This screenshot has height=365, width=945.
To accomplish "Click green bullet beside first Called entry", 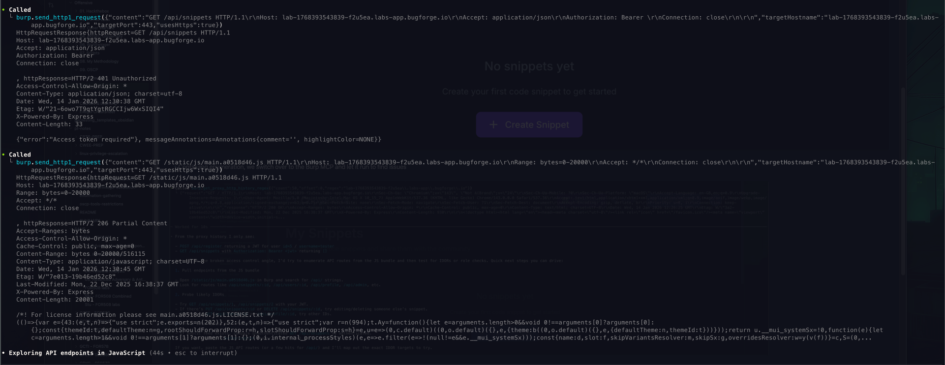I will coord(3,10).
